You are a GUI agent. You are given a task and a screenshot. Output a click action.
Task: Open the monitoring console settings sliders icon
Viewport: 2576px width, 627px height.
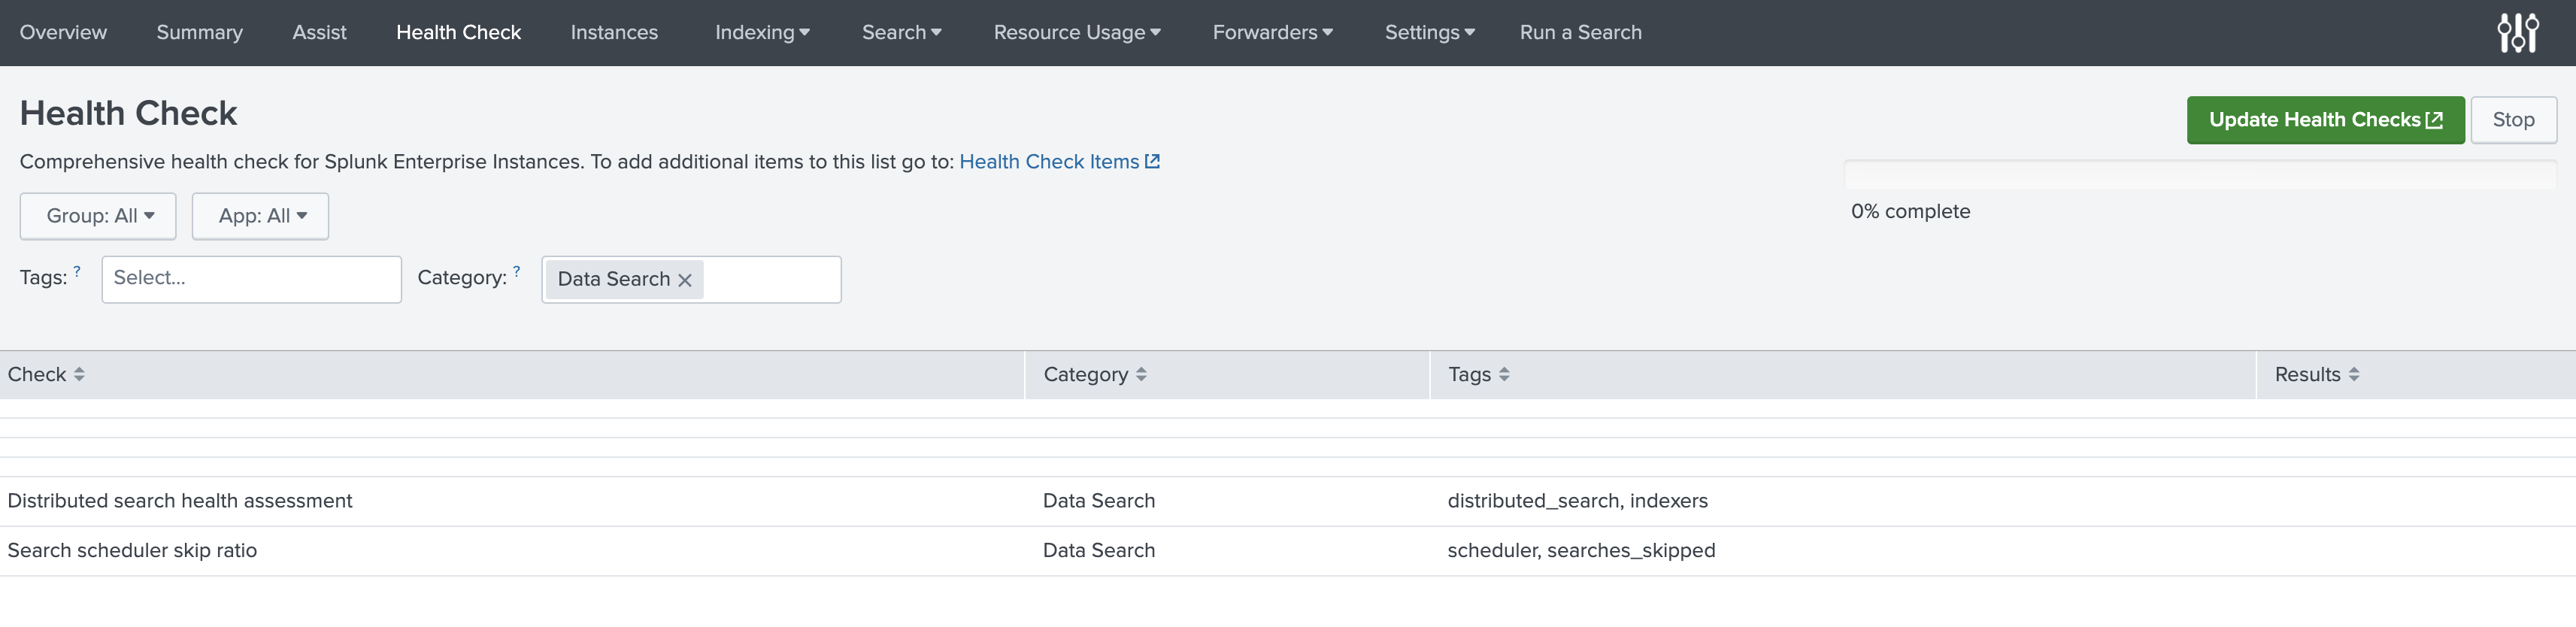coord(2517,33)
